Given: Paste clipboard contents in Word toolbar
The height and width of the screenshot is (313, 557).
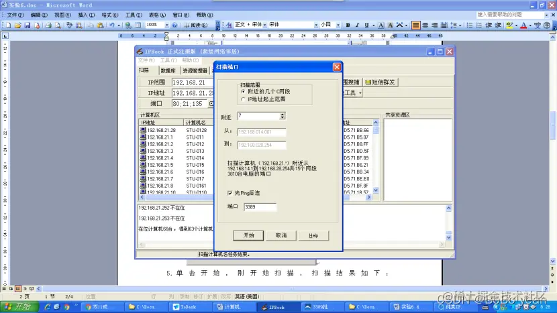Looking at the screenshot, I should (101, 25).
